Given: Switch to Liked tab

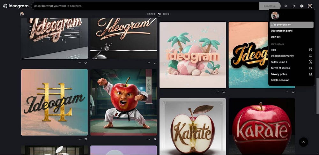Looking at the screenshot, I should (166, 14).
